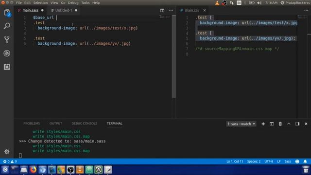This screenshot has width=311, height=175.
Task: Open the 7:16 AM clock
Action: click(x=271, y=3)
